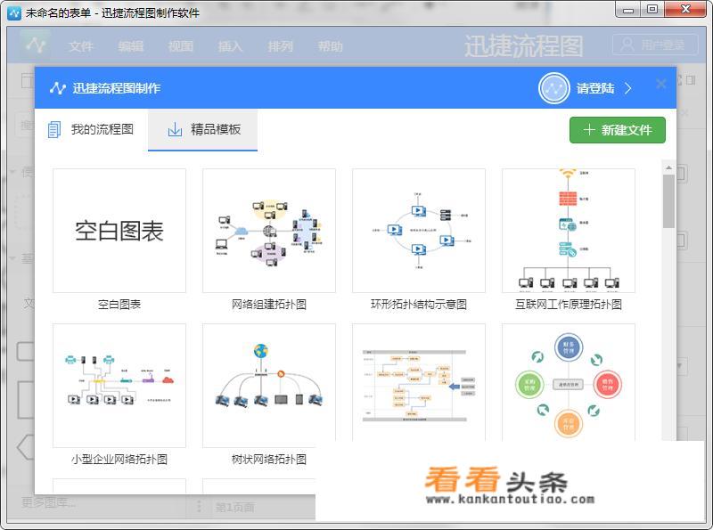Open 我的流程图 tab

(x=91, y=129)
